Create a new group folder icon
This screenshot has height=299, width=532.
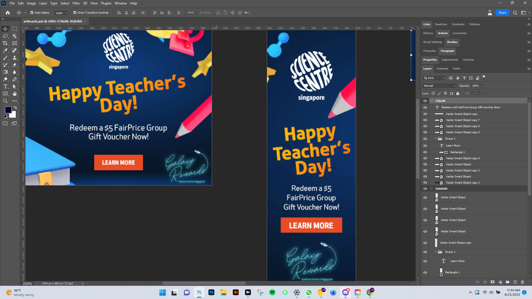click(507, 282)
